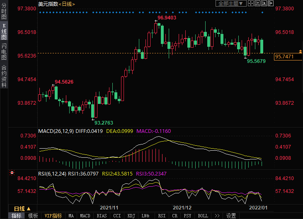Click the orange arrow marker above 95.7471
The width and height of the screenshot is (303, 219).
pyautogui.click(x=300, y=51)
